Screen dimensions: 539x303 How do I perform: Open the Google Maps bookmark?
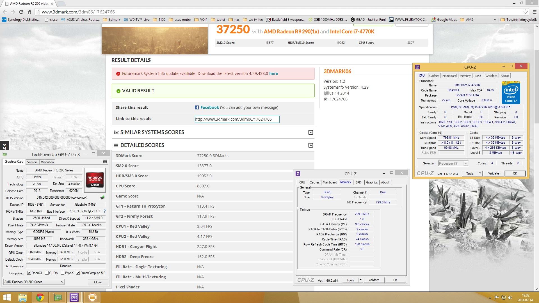click(444, 20)
